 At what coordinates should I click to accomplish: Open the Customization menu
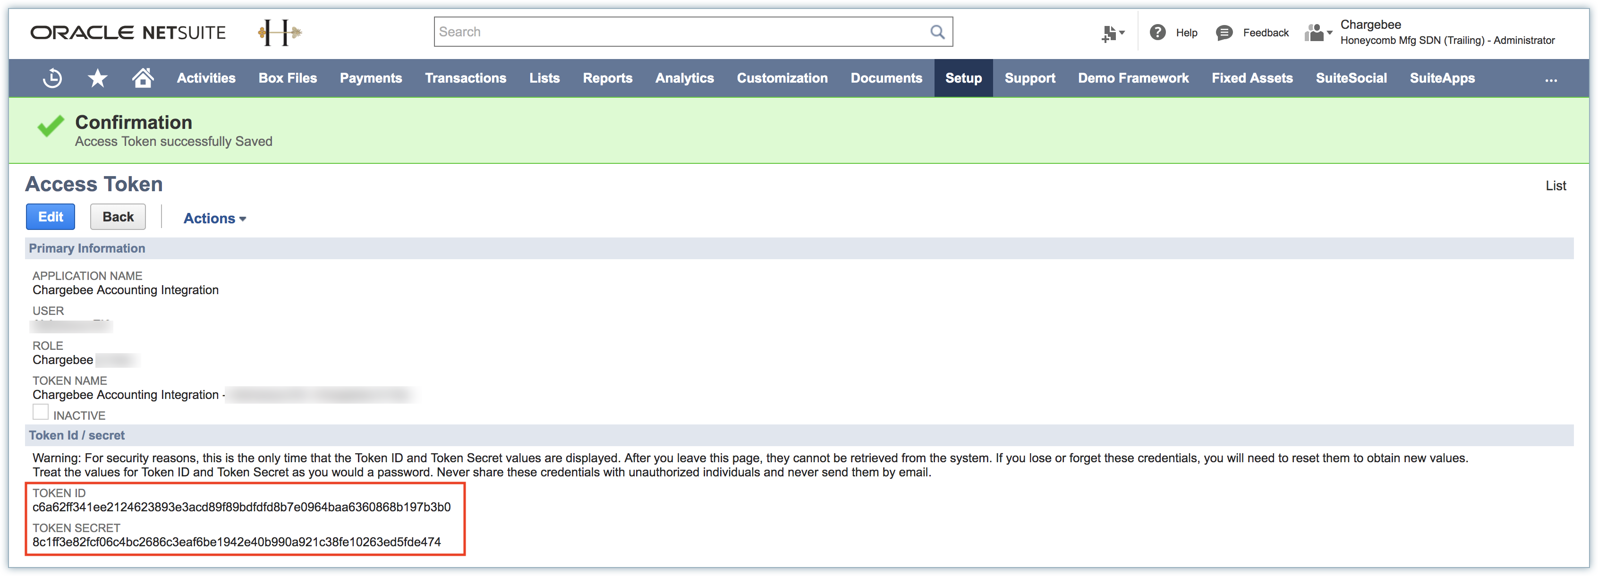click(782, 78)
